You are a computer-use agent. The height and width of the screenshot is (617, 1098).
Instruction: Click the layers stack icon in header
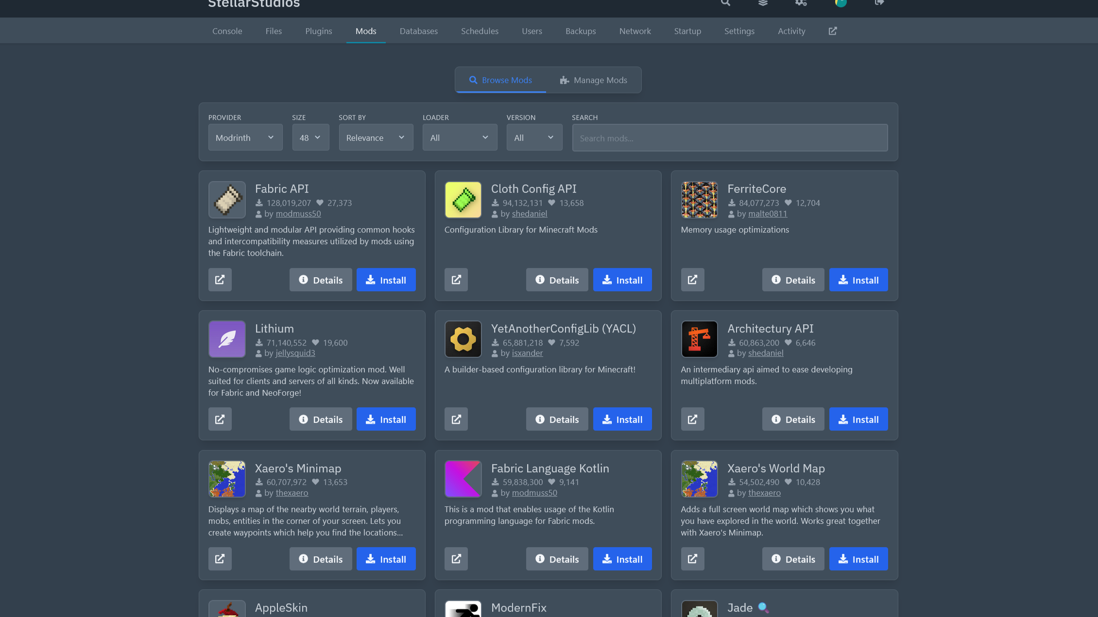[x=763, y=3]
